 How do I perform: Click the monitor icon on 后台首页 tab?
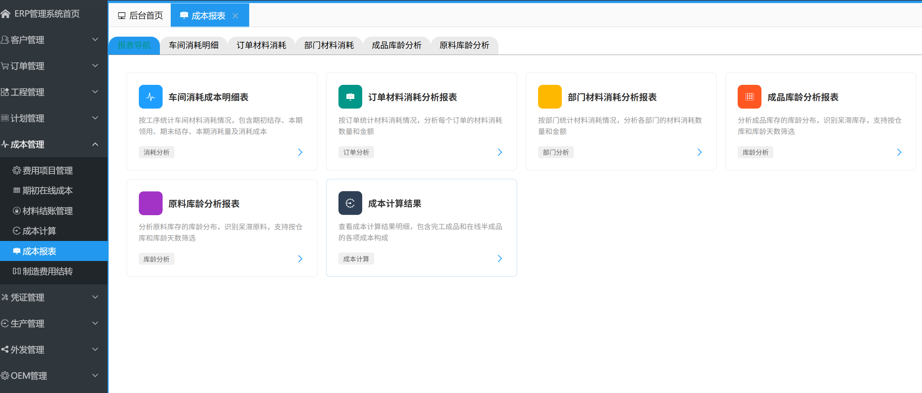(x=122, y=16)
